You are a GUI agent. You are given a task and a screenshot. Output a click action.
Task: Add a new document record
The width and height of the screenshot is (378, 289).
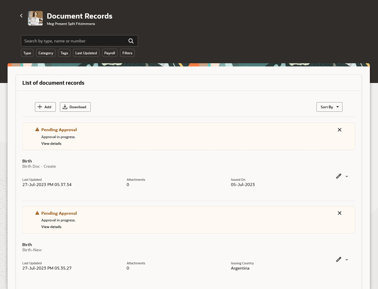coord(45,107)
